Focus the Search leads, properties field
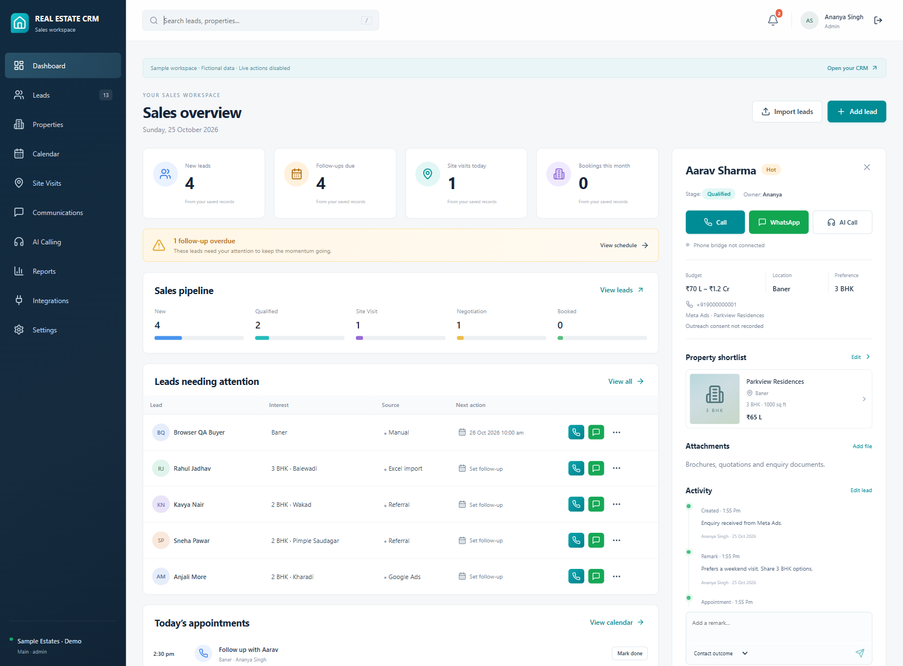 coord(261,20)
